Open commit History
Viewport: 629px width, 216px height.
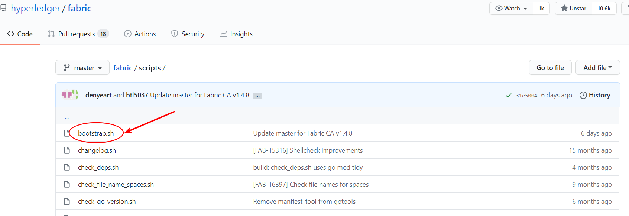tap(595, 95)
